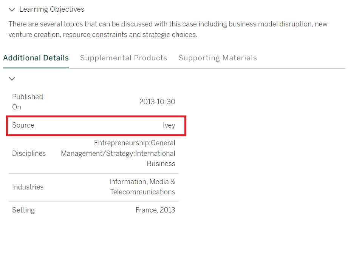
Task: Click the Source row label
Action: [23, 125]
